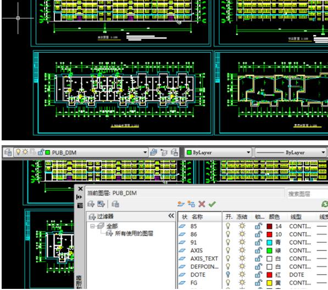
Task: Click the New Property Filter icon
Action: tap(91, 204)
